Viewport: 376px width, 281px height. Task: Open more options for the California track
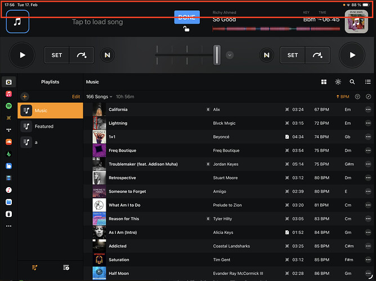(368, 110)
